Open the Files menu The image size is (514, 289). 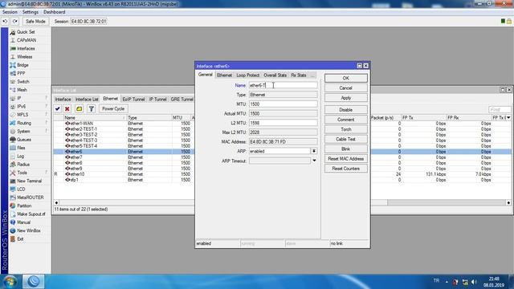pyautogui.click(x=21, y=148)
